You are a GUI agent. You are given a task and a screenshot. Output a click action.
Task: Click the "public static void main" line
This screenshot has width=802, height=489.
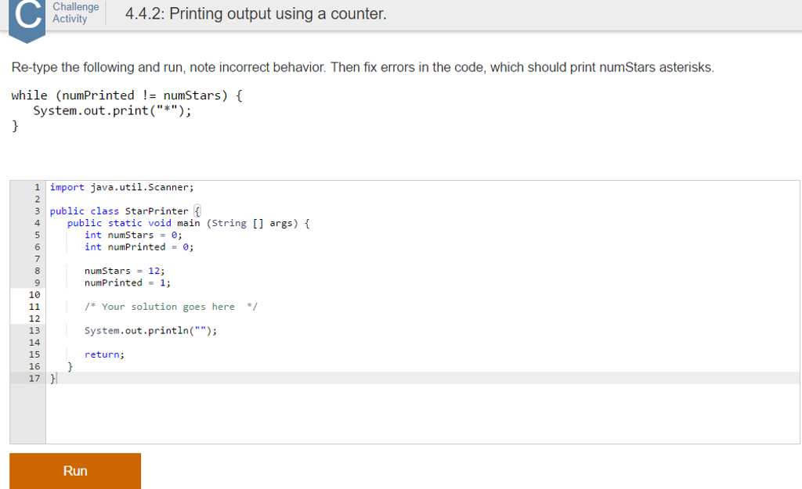[x=188, y=223]
